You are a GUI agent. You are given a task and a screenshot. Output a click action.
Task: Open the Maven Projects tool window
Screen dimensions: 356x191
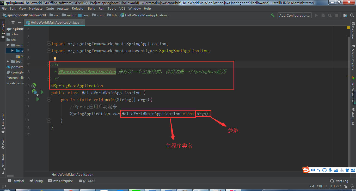[353, 57]
